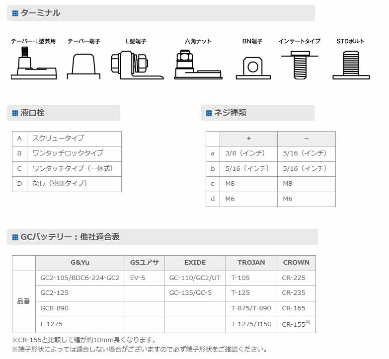Click the CR-155 part number cell

[x=295, y=324]
